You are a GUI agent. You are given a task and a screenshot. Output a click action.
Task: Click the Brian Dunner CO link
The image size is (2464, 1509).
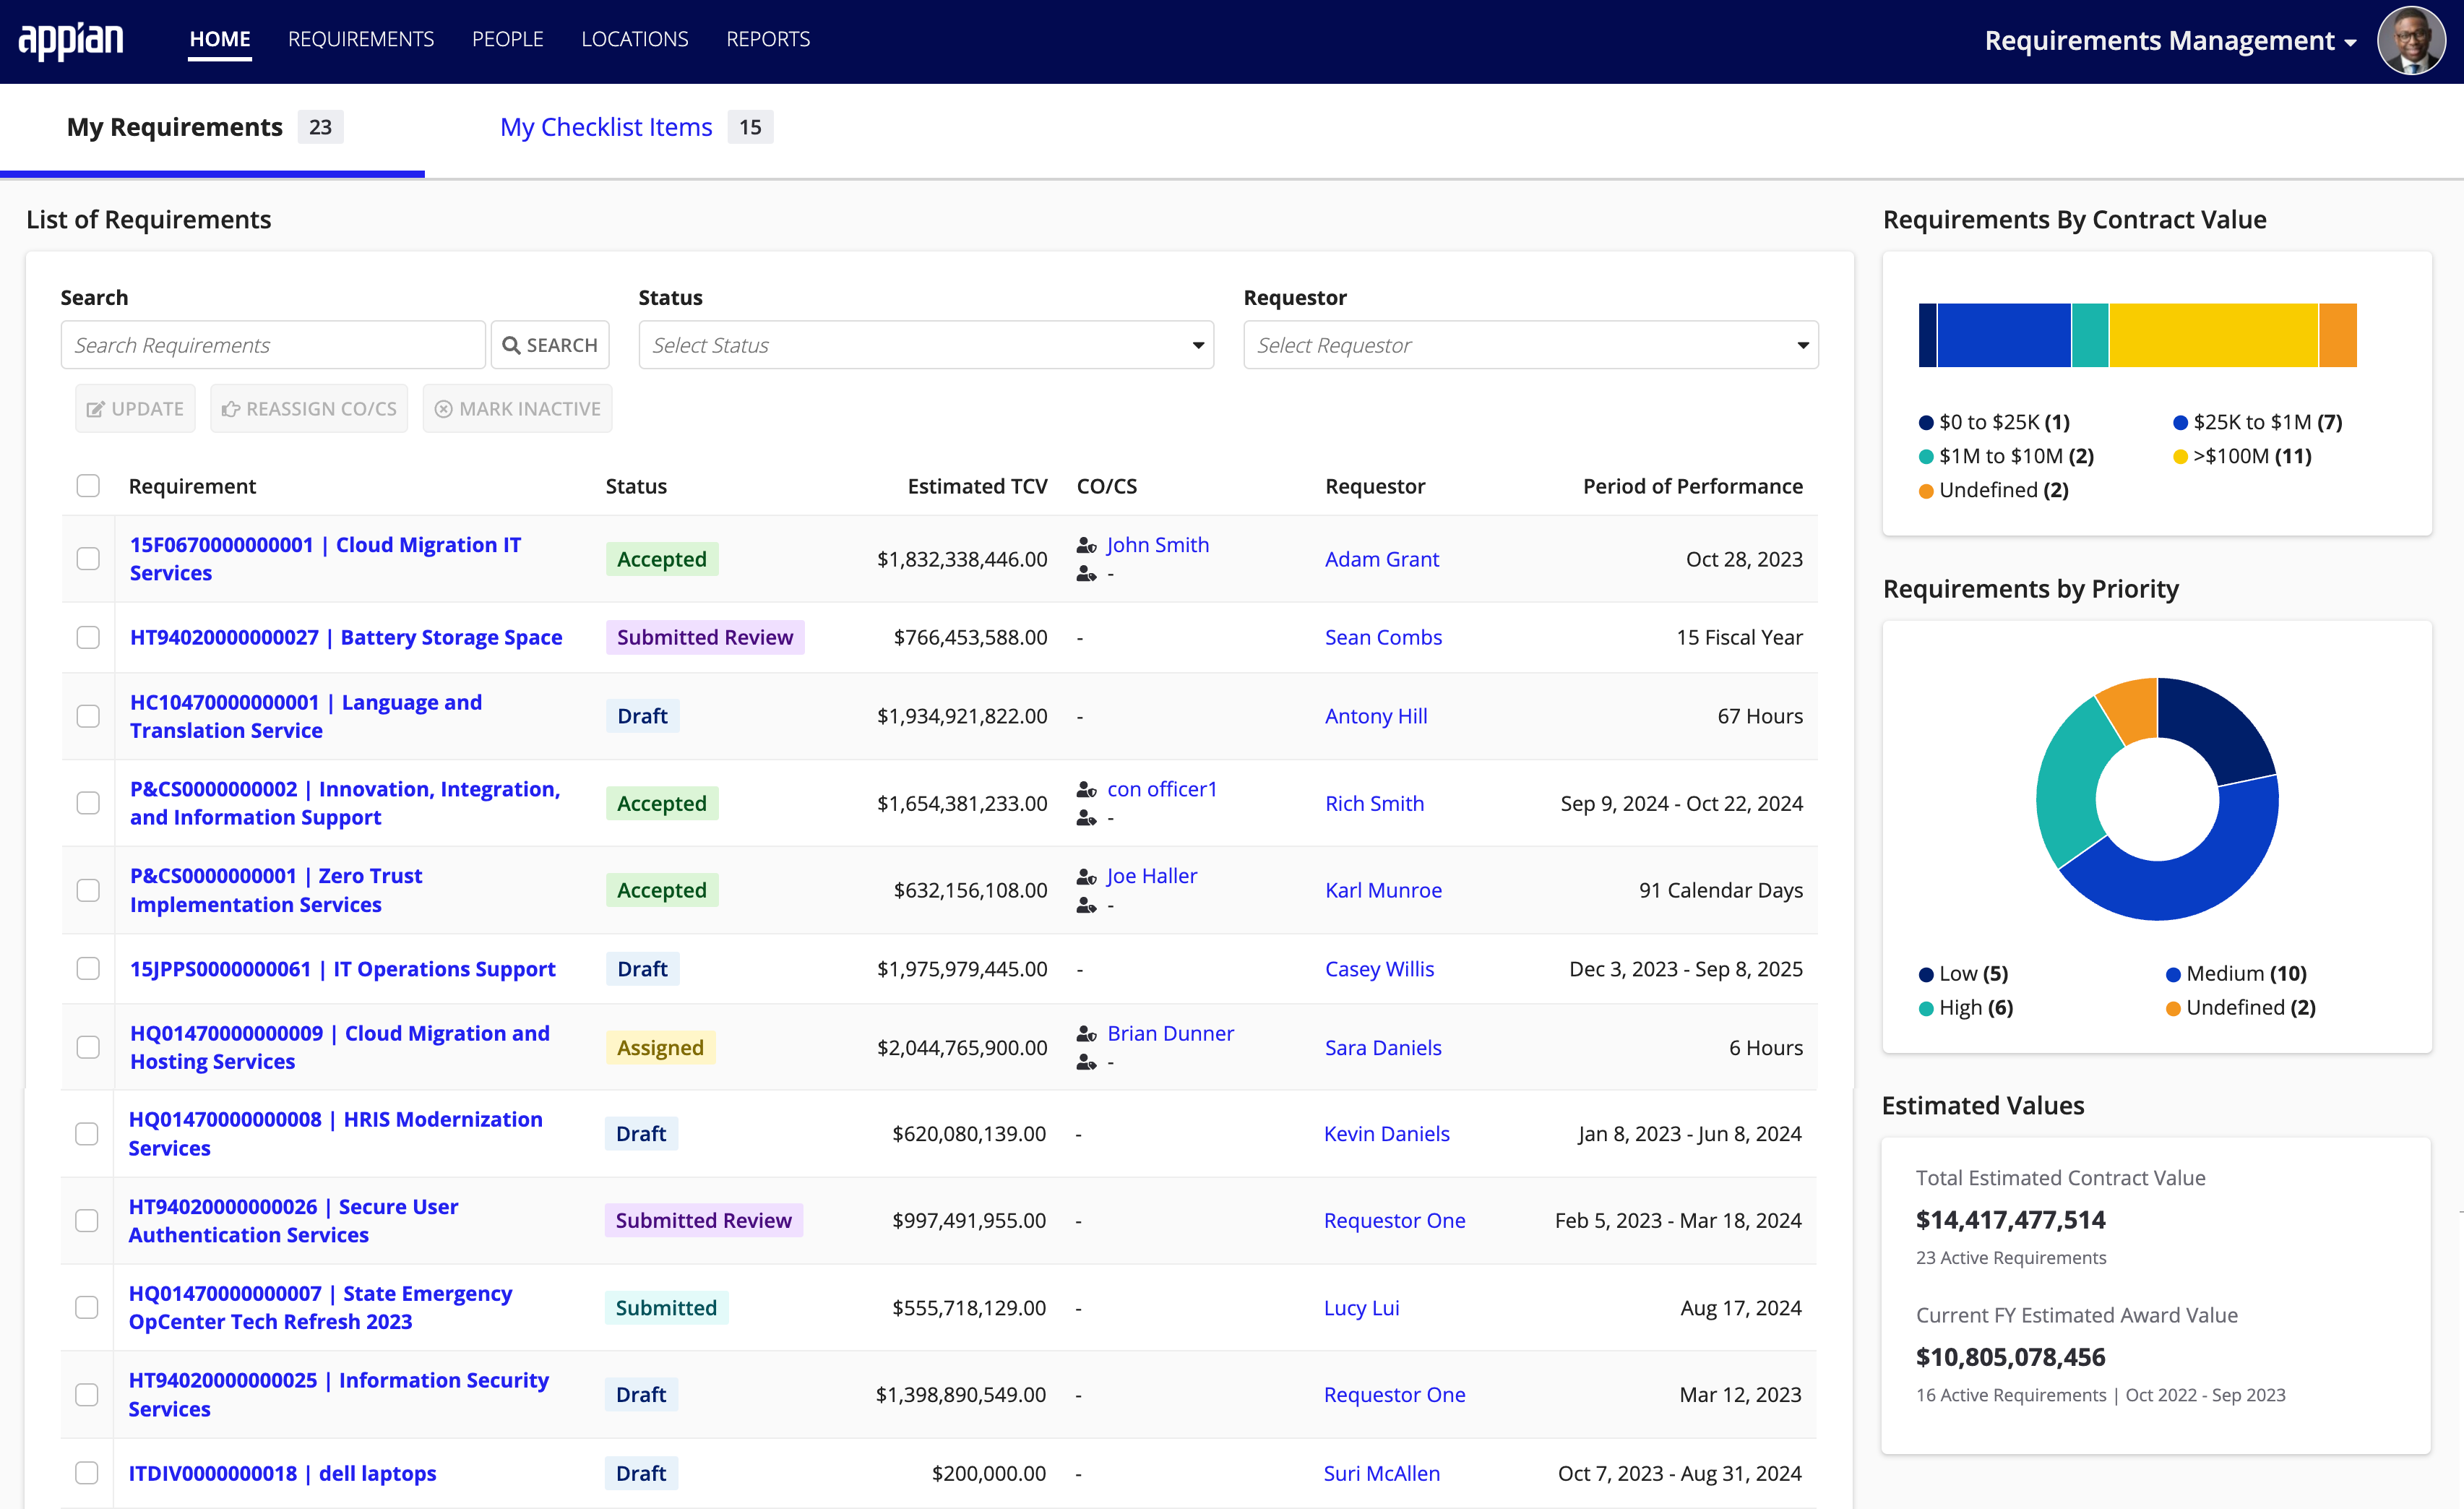(1170, 1033)
